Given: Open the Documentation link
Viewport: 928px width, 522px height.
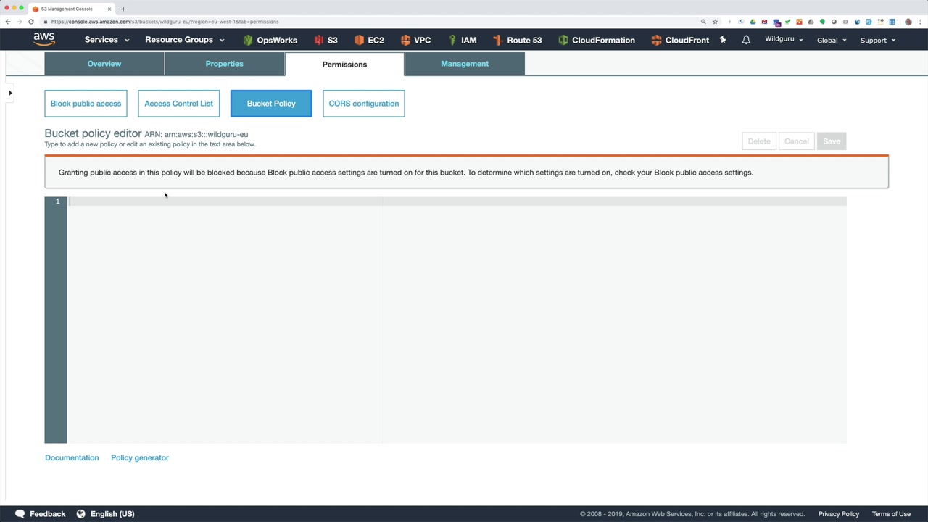Looking at the screenshot, I should pyautogui.click(x=72, y=458).
